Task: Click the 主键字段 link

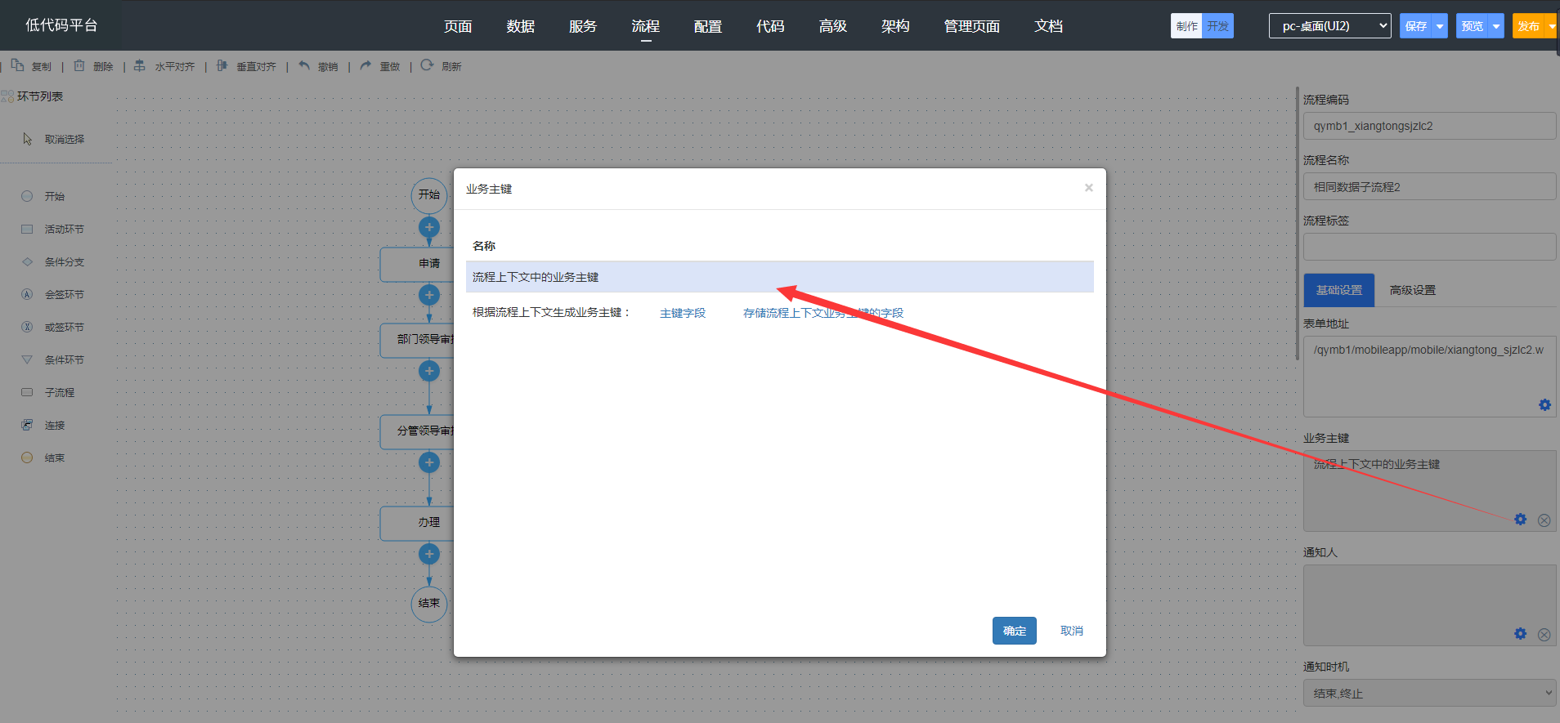Action: tap(682, 313)
